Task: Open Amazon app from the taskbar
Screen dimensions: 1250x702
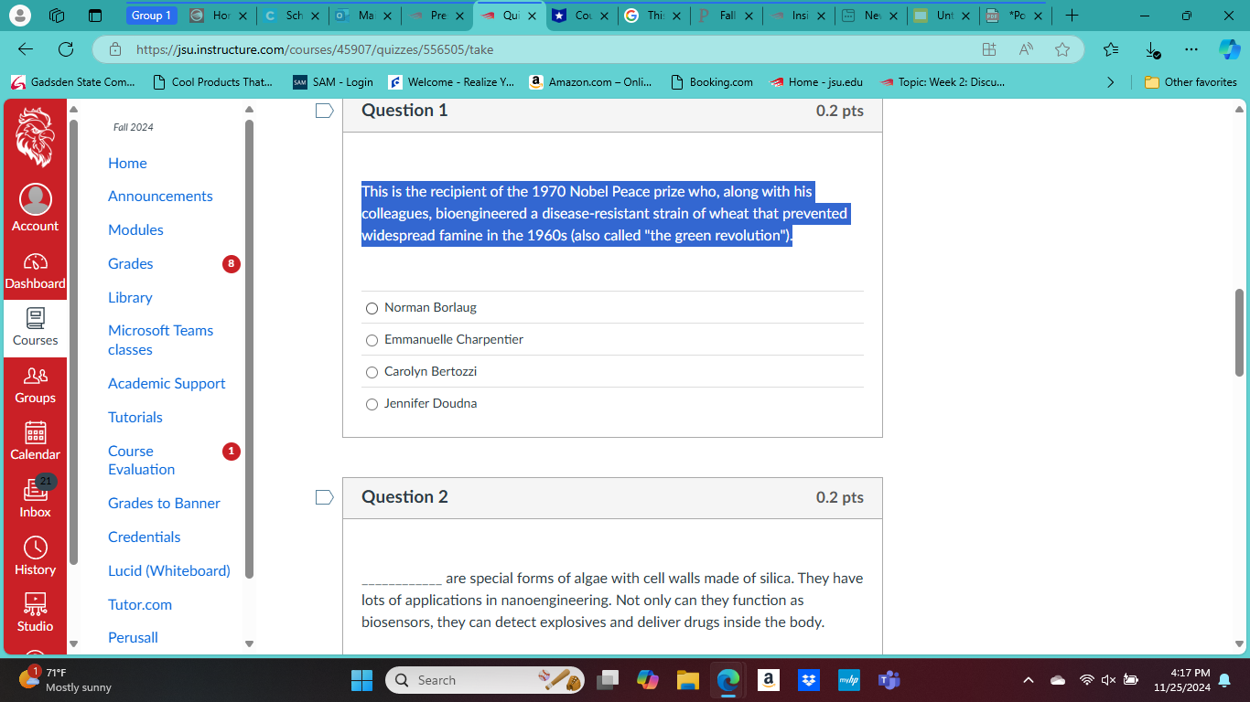Action: (769, 680)
